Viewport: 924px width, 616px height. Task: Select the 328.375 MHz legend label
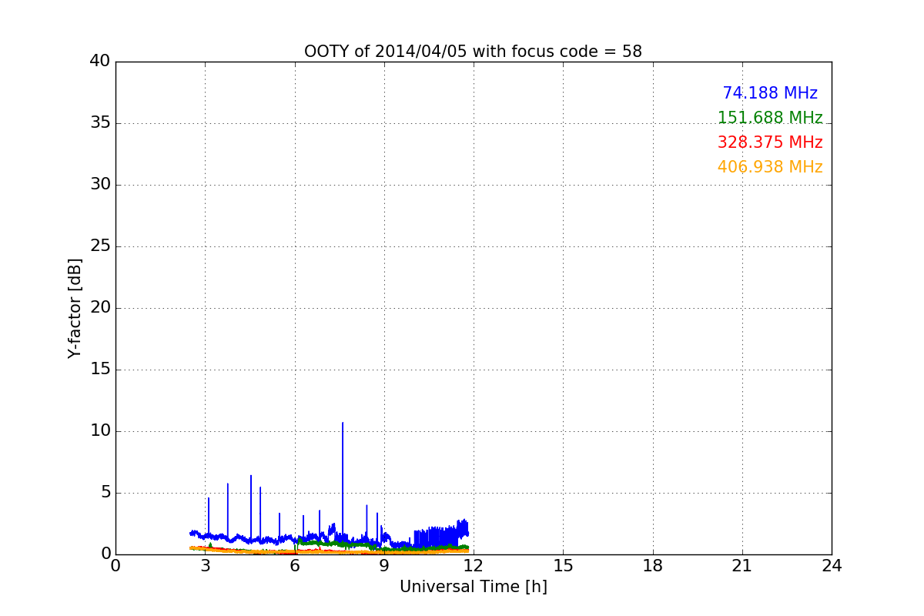point(770,142)
